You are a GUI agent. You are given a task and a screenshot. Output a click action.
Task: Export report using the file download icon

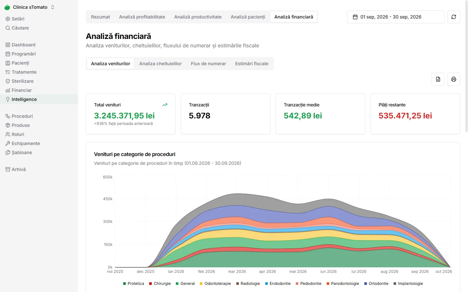[x=438, y=79]
